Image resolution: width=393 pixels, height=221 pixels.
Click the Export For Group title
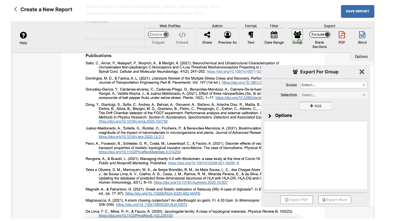(319, 72)
